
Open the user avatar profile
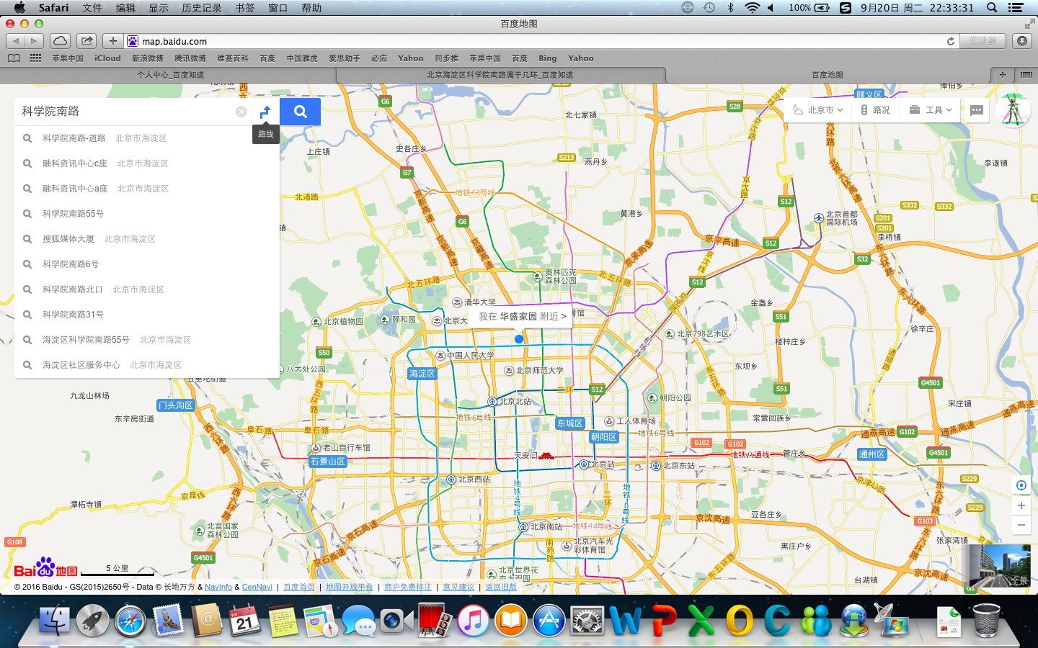tap(1013, 110)
